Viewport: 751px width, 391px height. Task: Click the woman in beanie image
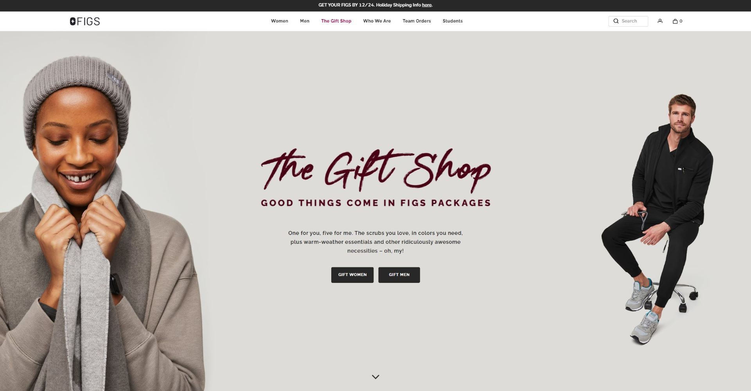pyautogui.click(x=102, y=223)
